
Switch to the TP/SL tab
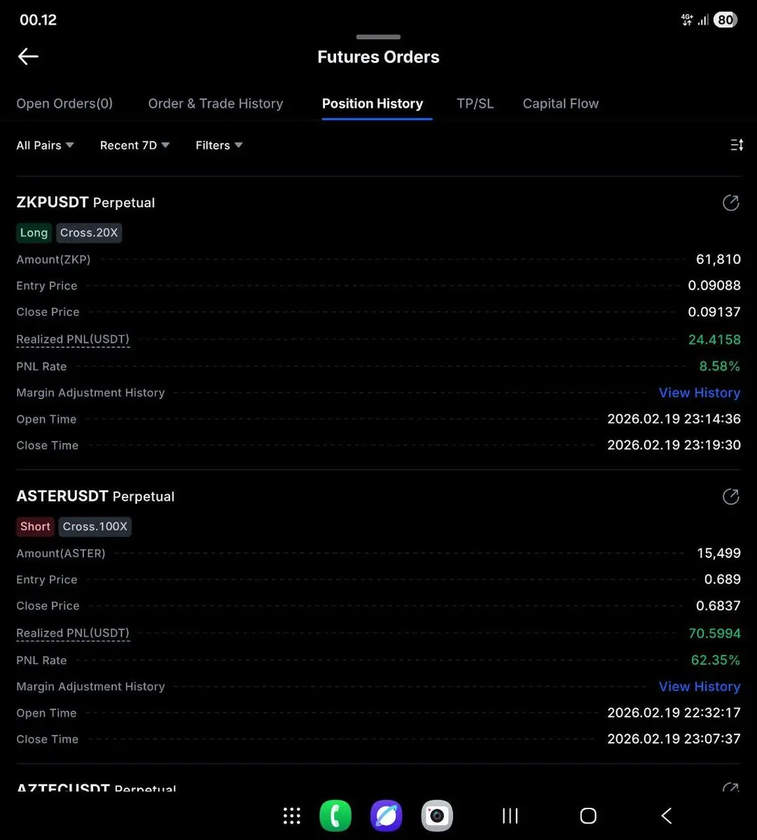point(475,104)
